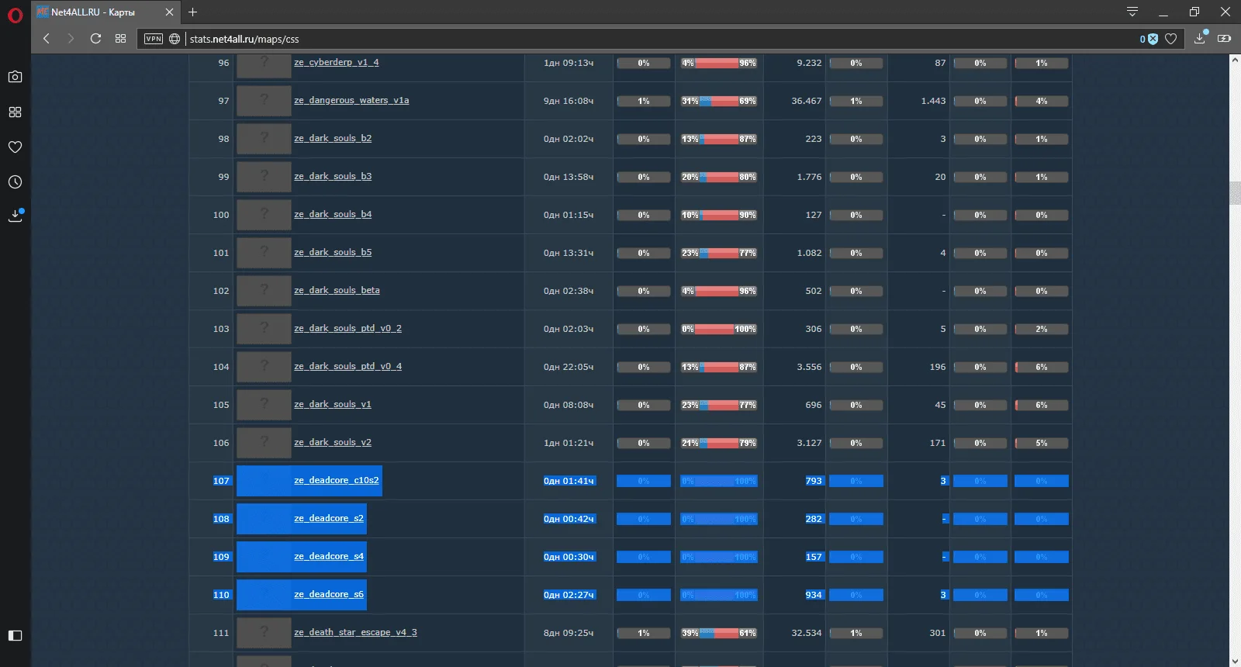Click the snapshot camera icon in sidebar
Viewport: 1241px width, 667px height.
(x=15, y=77)
